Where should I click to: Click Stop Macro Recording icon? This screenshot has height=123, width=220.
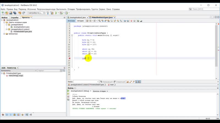tap(134, 21)
